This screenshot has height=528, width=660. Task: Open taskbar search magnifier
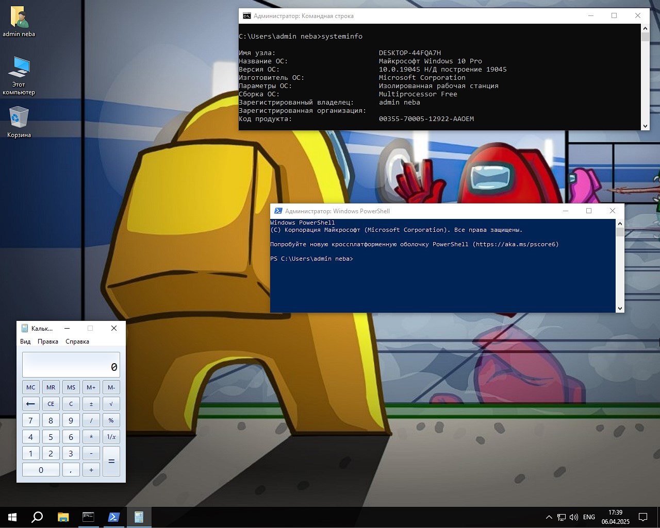(x=37, y=517)
